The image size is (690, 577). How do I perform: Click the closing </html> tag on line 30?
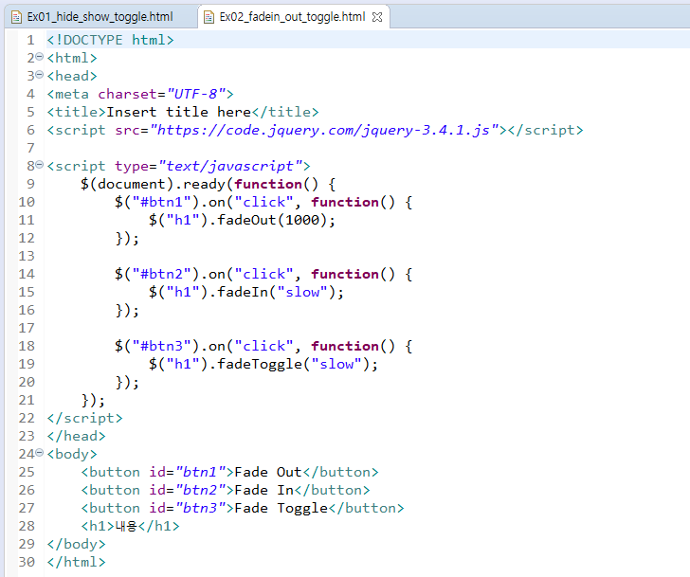click(77, 562)
